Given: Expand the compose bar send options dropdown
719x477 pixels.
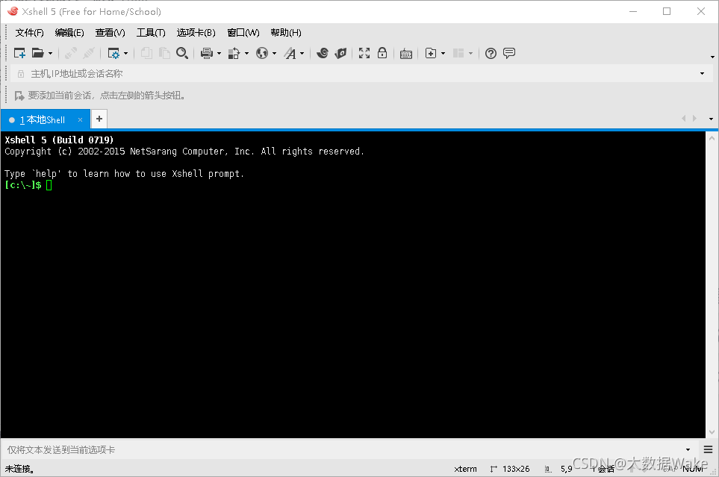Looking at the screenshot, I should (x=687, y=449).
